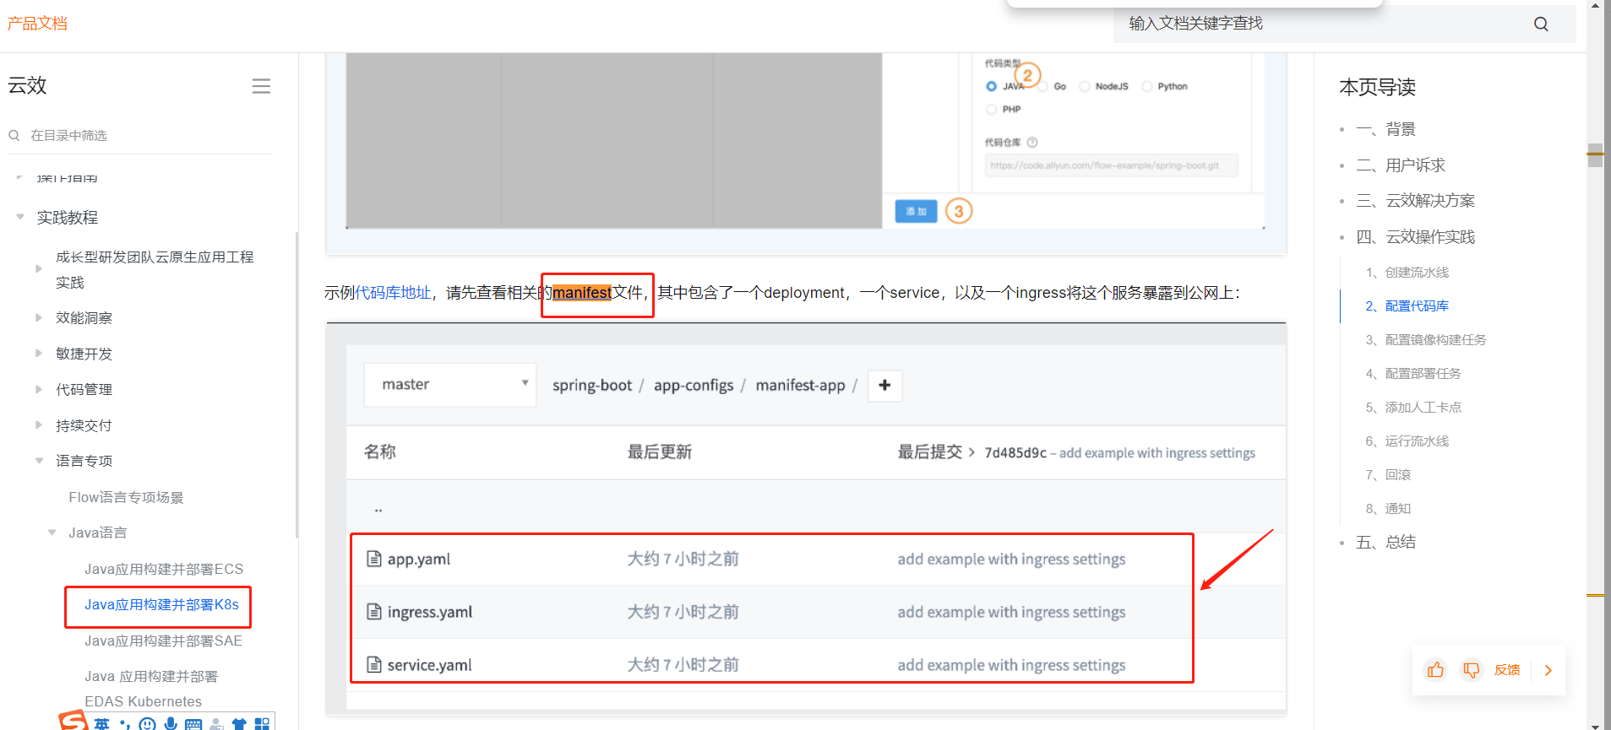Open the 7d485d9c commit link
This screenshot has width=1611, height=730.
(1015, 453)
